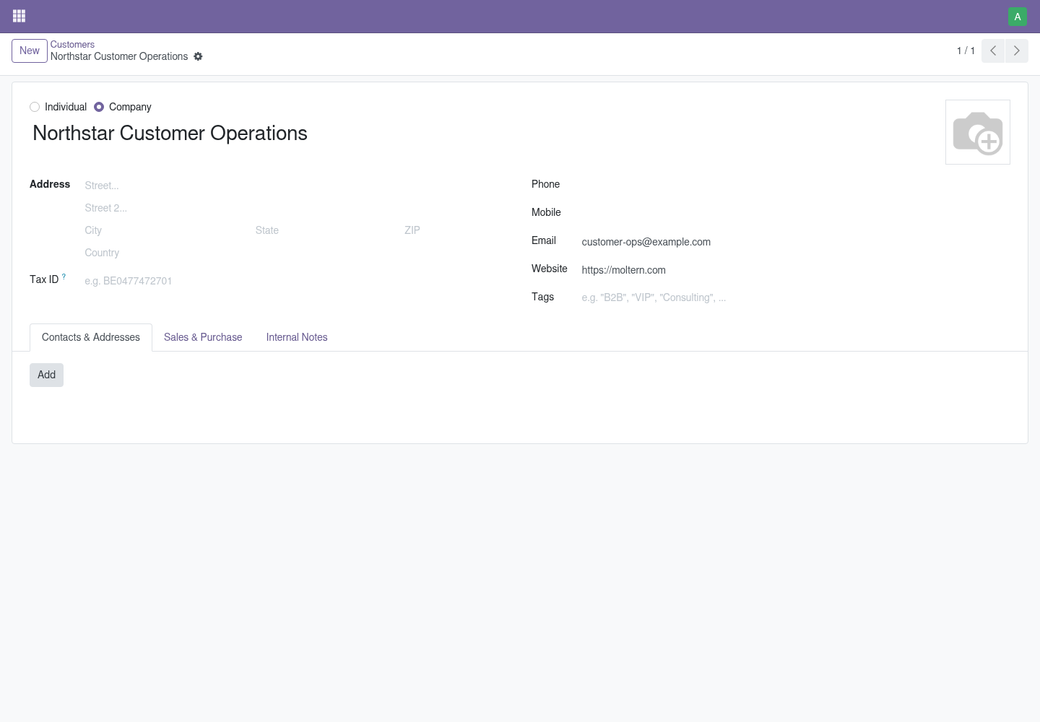The height and width of the screenshot is (722, 1040).
Task: Open the gear actions menu beside the record name
Action: [x=198, y=56]
